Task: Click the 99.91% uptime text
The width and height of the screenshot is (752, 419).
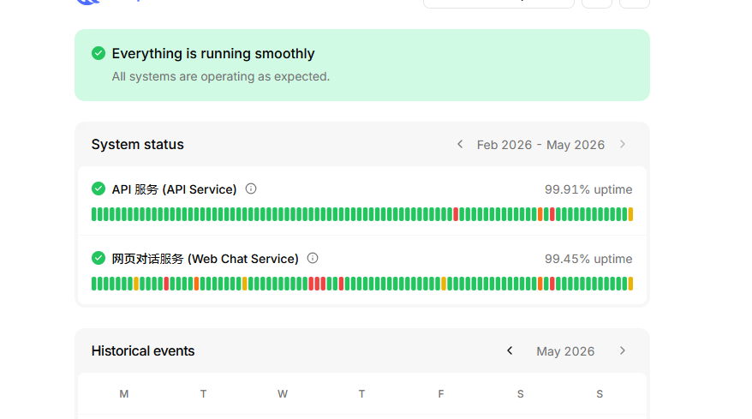Action: [x=588, y=189]
